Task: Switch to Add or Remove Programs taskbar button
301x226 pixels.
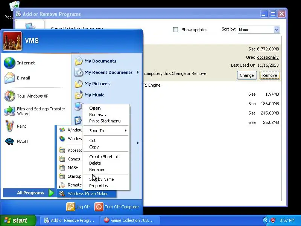Action: 70,220
